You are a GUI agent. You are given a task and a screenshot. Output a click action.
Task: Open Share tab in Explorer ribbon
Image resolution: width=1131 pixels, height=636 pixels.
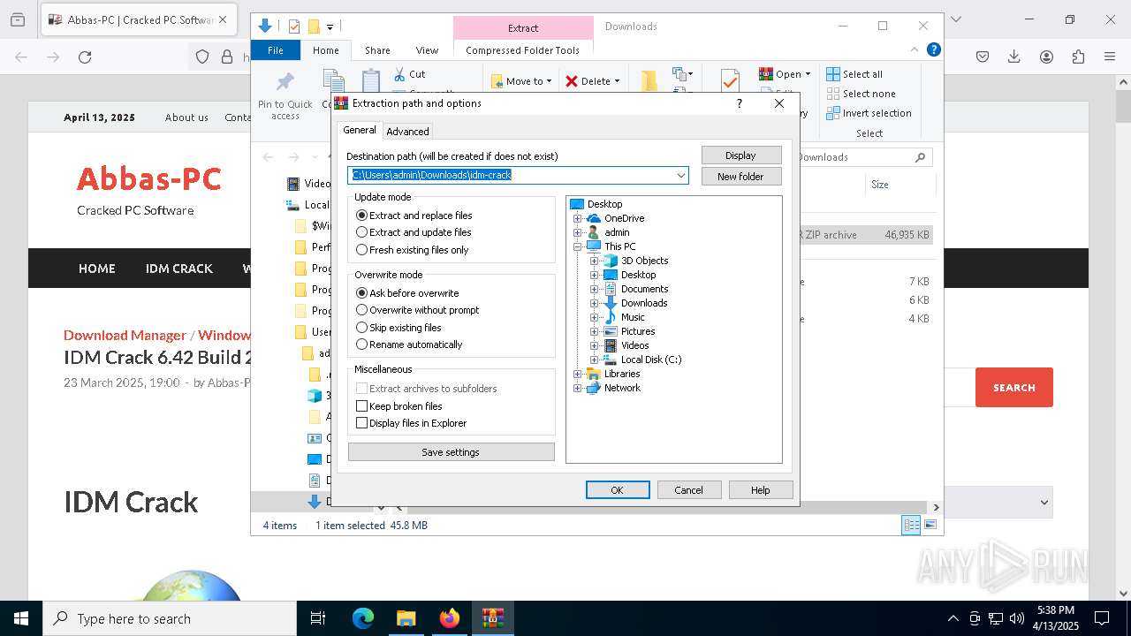click(377, 50)
